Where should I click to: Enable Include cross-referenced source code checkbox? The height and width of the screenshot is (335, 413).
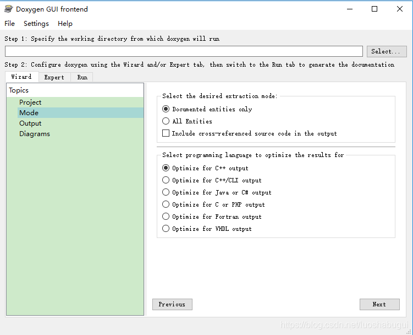point(250,133)
